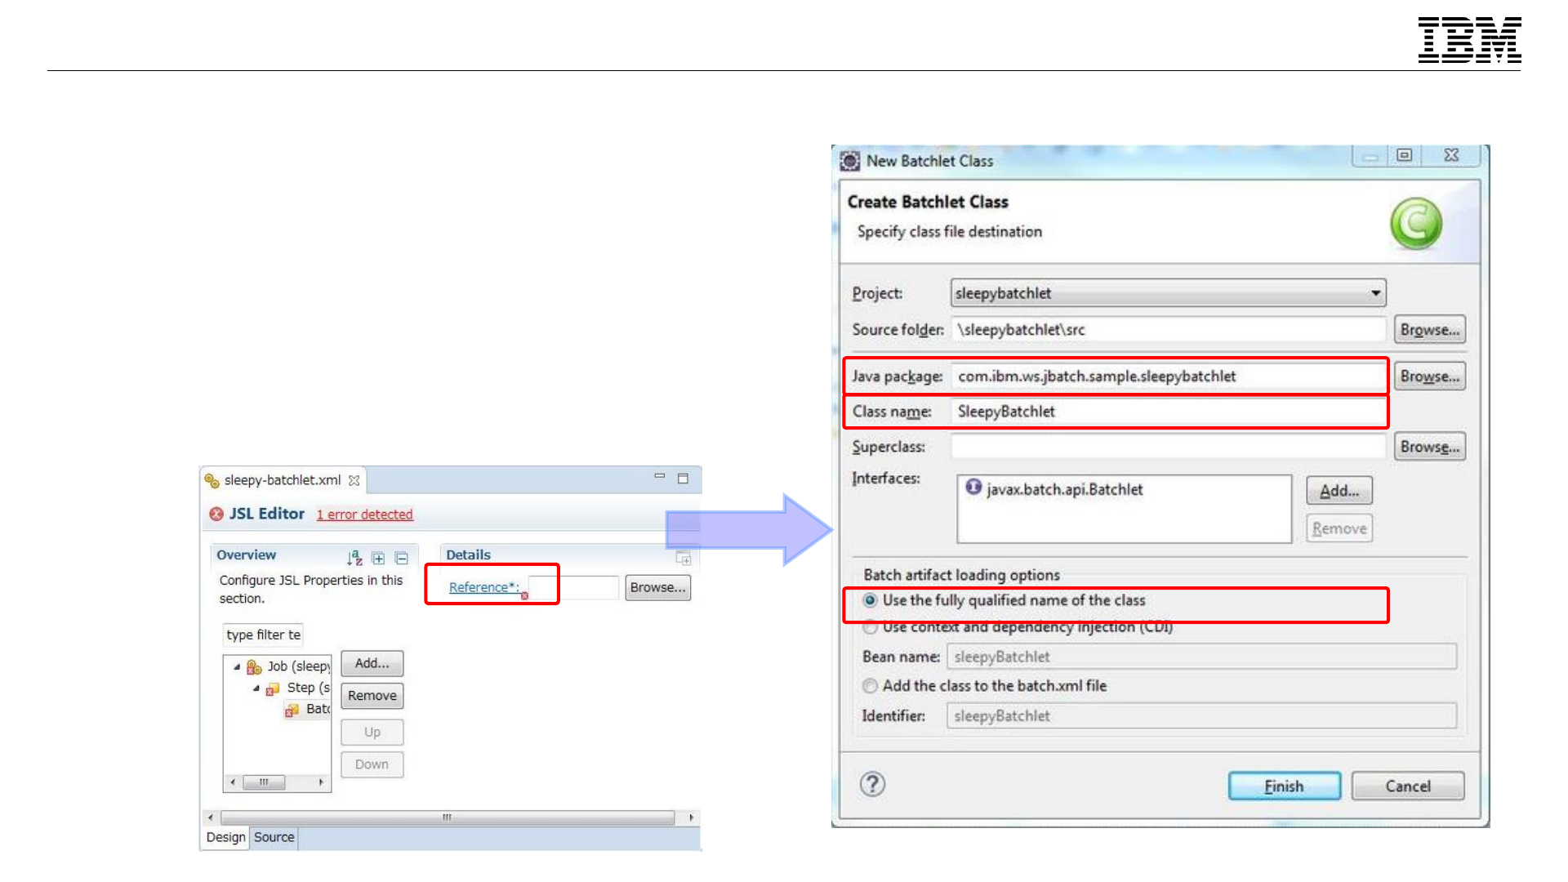This screenshot has height=882, width=1568.
Task: Close the sleepy-batchlet.xml editor tab
Action: (354, 480)
